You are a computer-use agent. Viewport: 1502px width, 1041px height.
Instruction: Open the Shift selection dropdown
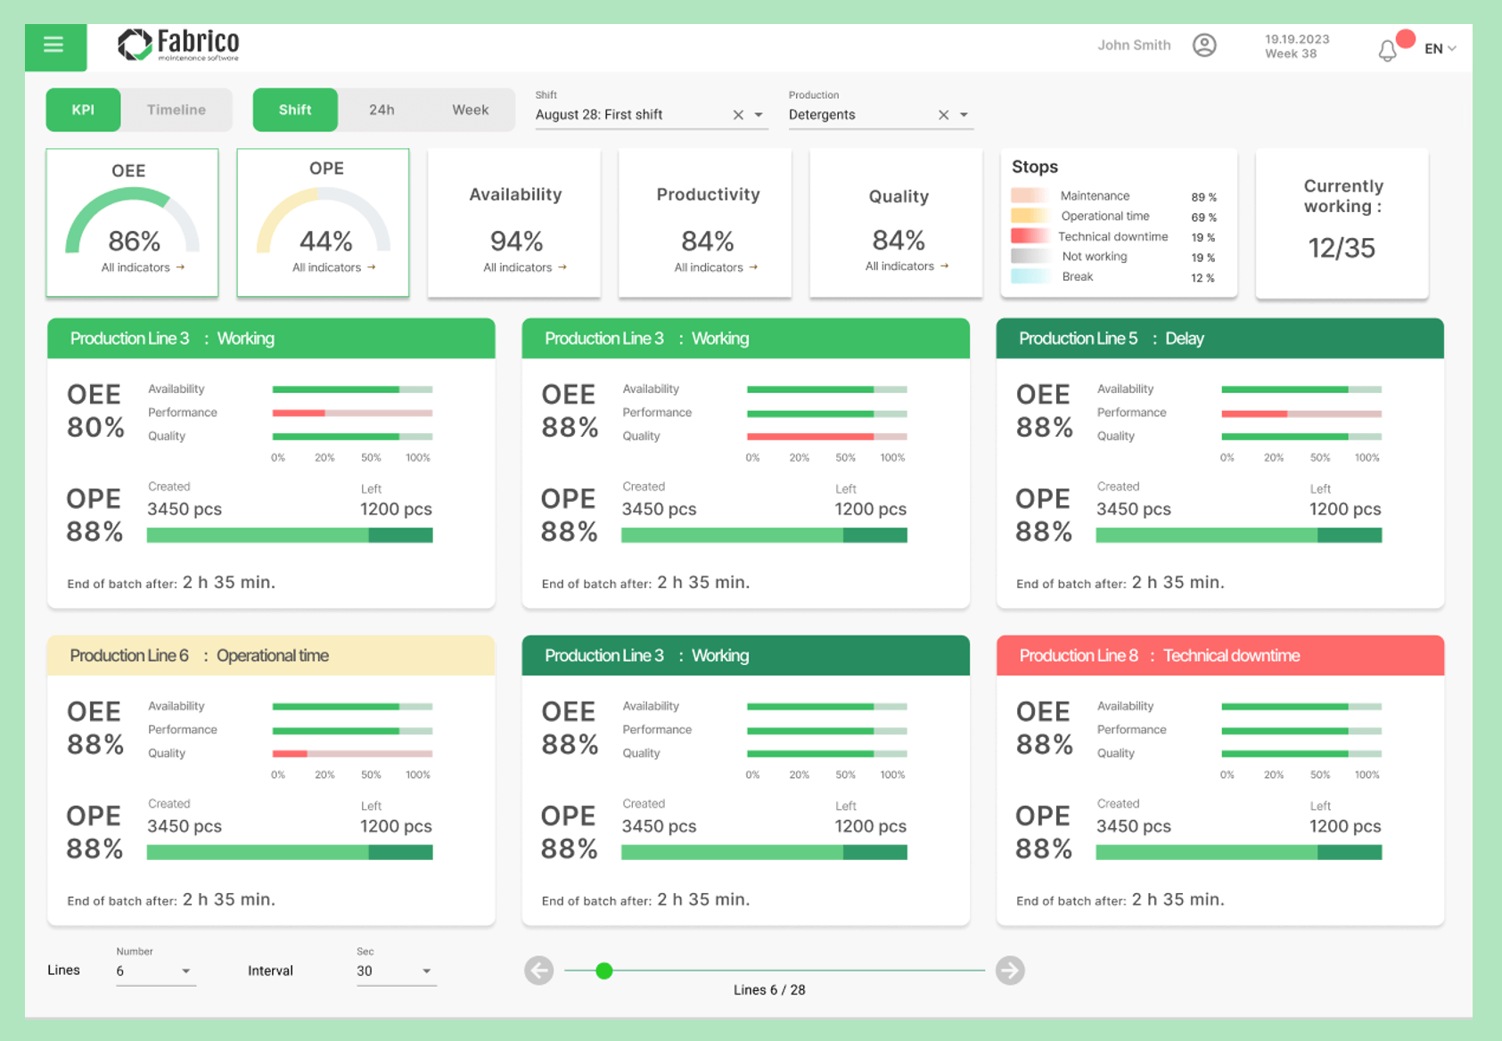758,114
